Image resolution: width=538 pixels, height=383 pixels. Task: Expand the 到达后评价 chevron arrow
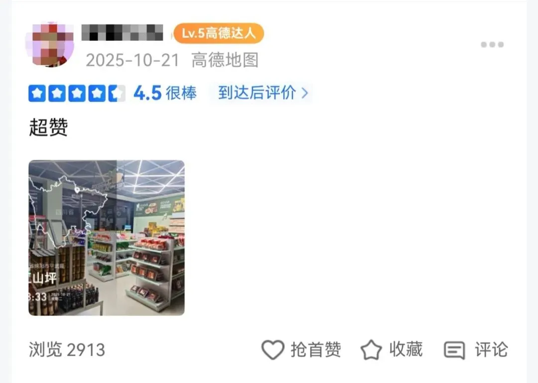point(305,93)
